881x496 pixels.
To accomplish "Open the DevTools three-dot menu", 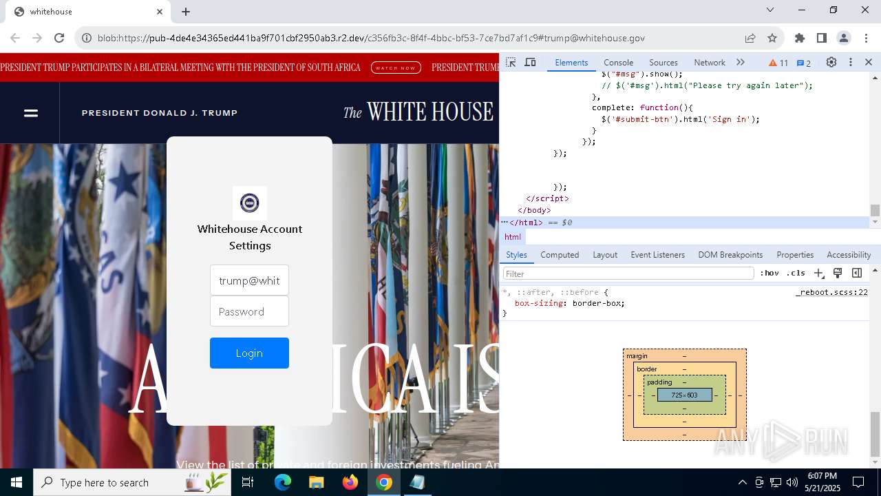I will pyautogui.click(x=850, y=62).
